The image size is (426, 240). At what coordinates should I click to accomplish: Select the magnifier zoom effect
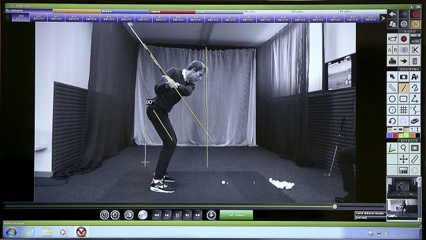pyautogui.click(x=404, y=148)
